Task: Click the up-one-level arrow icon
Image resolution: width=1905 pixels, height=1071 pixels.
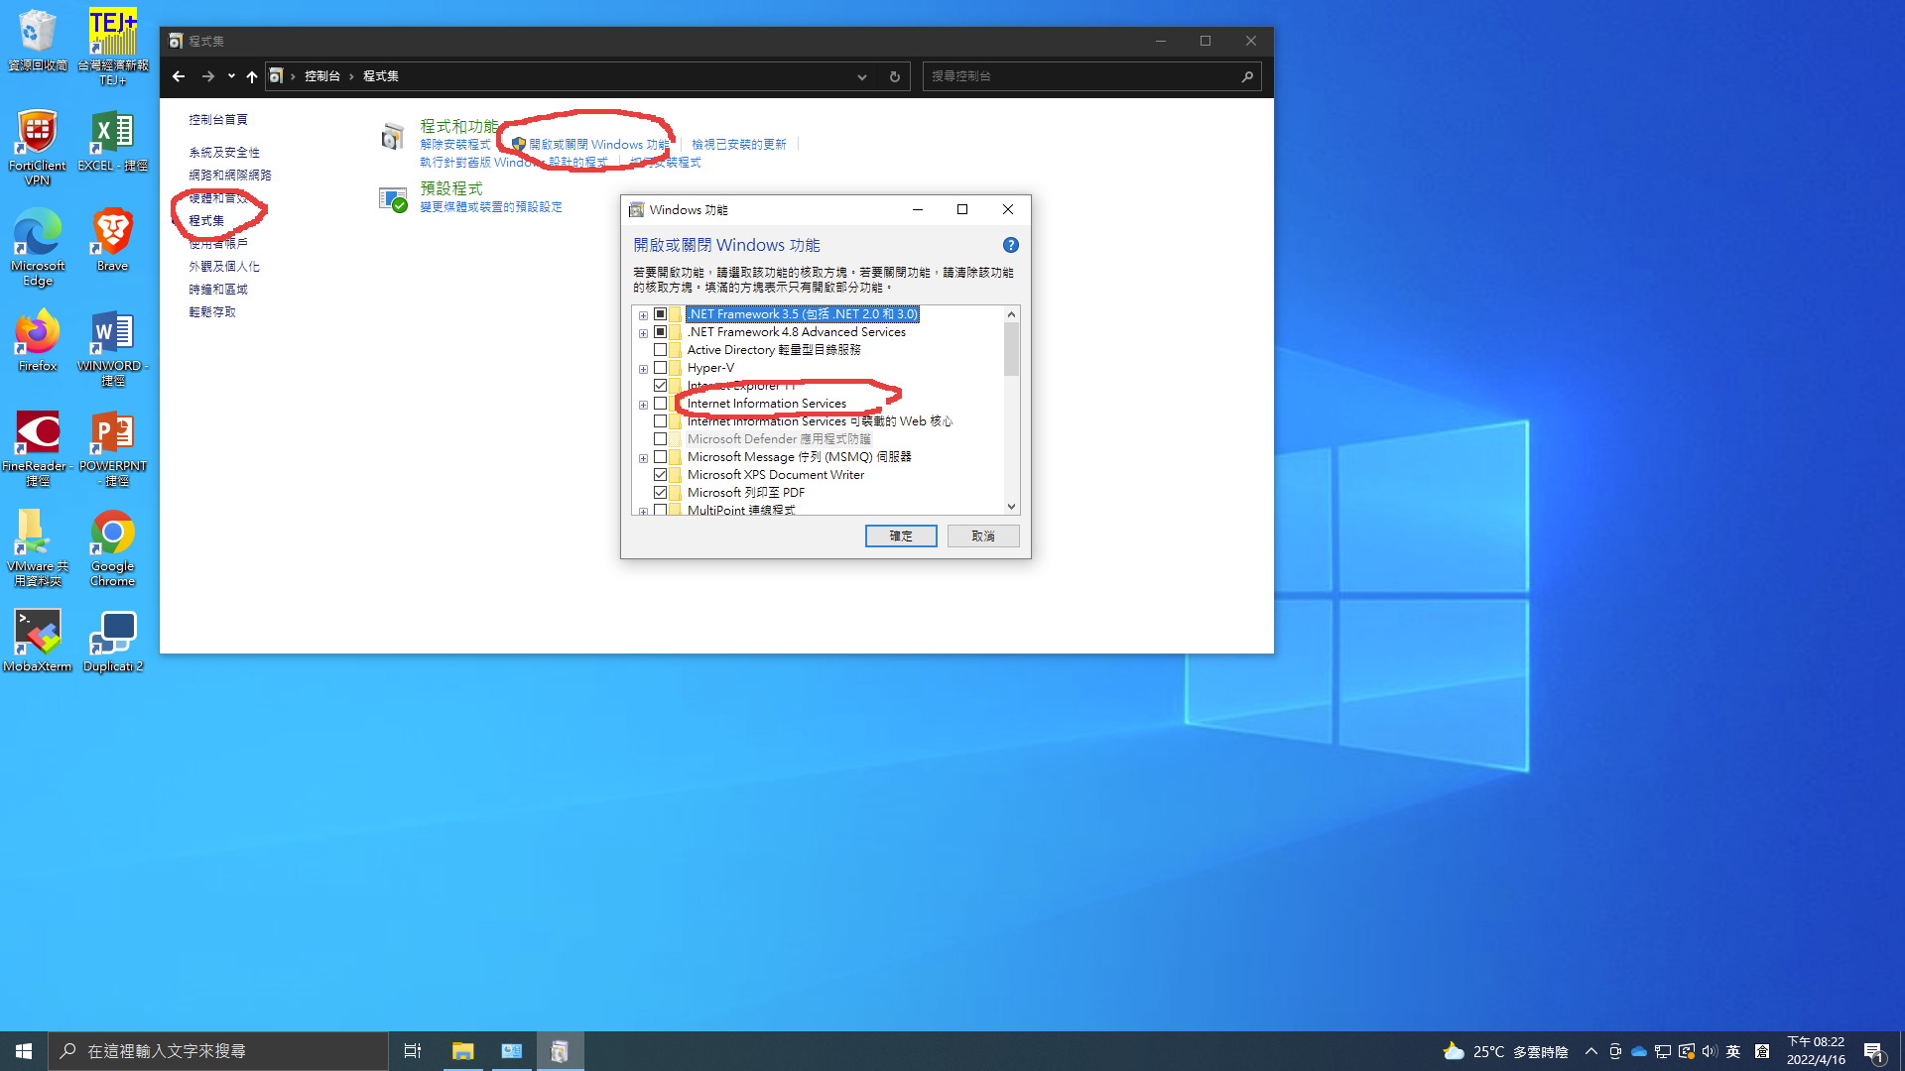Action: tap(252, 76)
